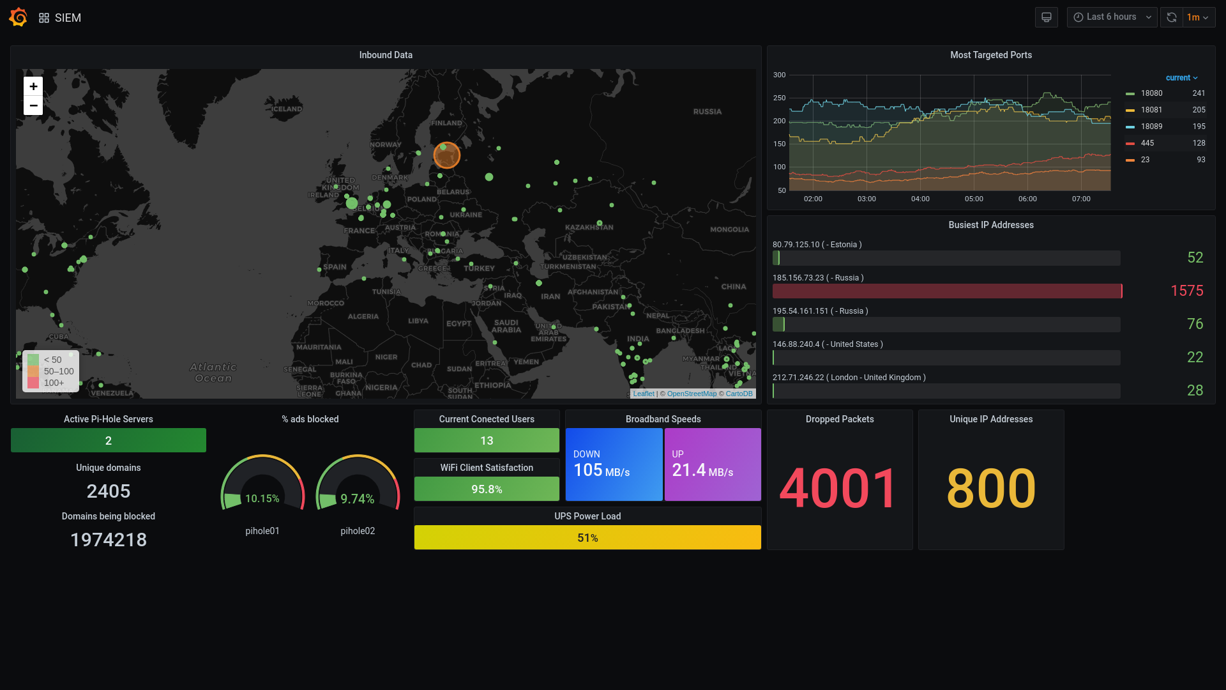Open the current legend sort dropdown
1226x690 pixels.
tap(1181, 78)
